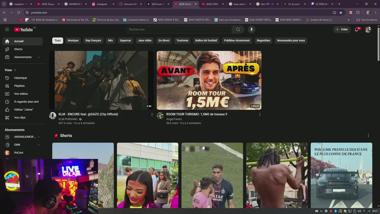380x214 pixels.
Task: Open the KLM PURSANG channel link
Action: [68, 119]
